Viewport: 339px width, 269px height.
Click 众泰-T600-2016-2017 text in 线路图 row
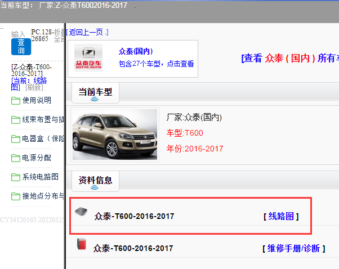coord(134,216)
